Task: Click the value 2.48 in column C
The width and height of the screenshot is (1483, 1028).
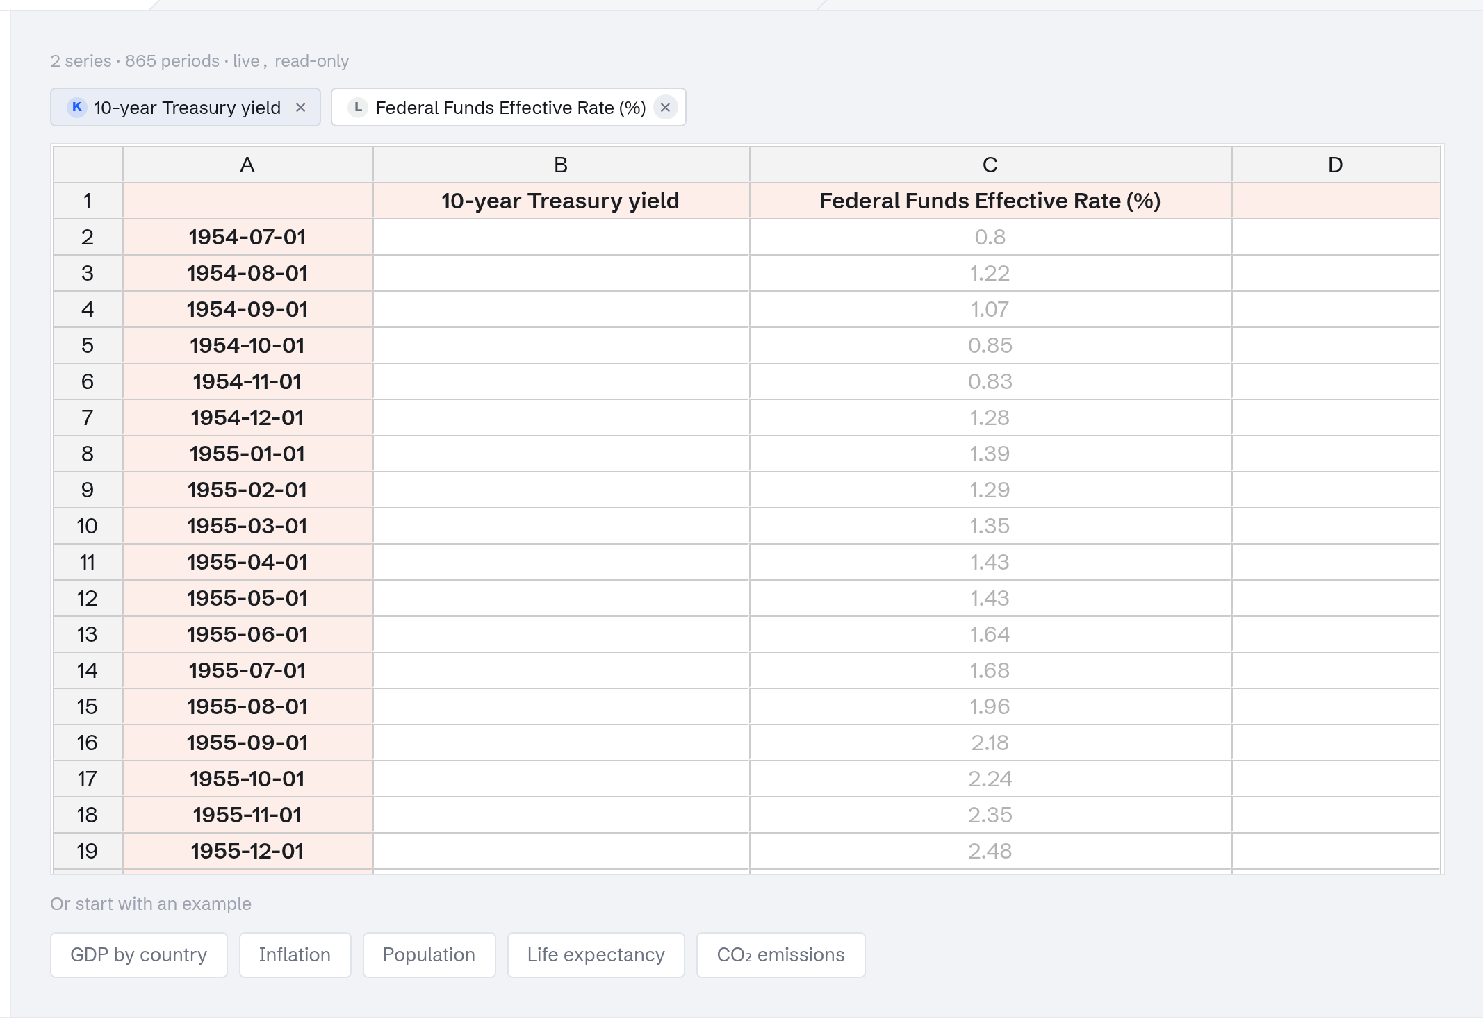Action: coord(990,852)
